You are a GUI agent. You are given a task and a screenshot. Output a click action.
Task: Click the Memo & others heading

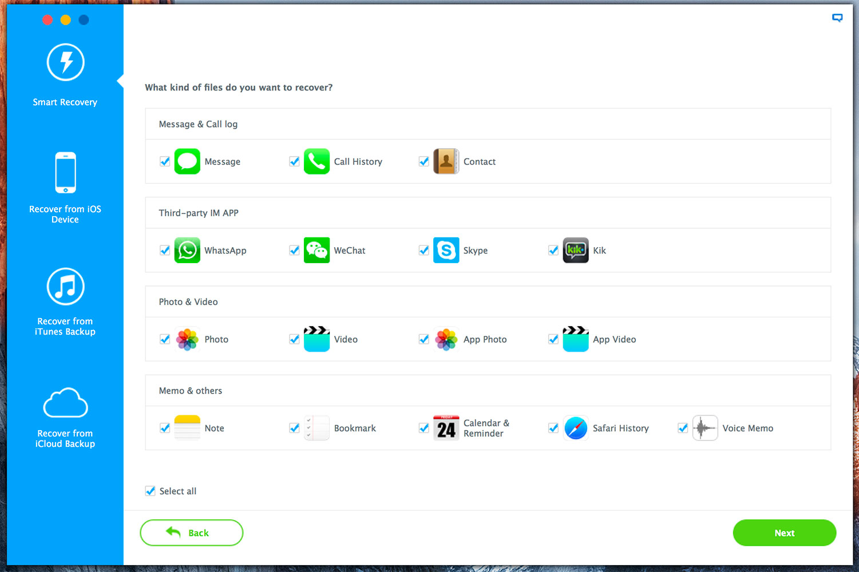[191, 391]
